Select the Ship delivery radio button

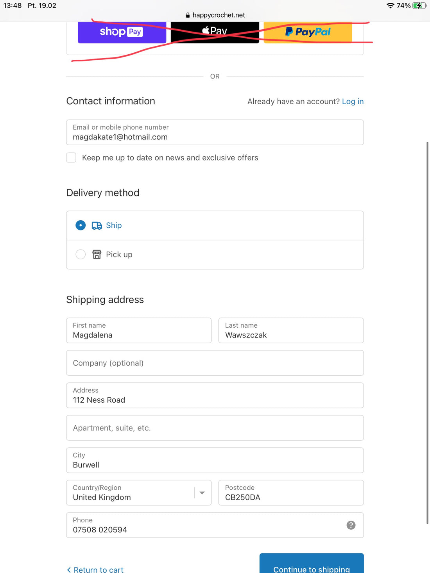(81, 225)
